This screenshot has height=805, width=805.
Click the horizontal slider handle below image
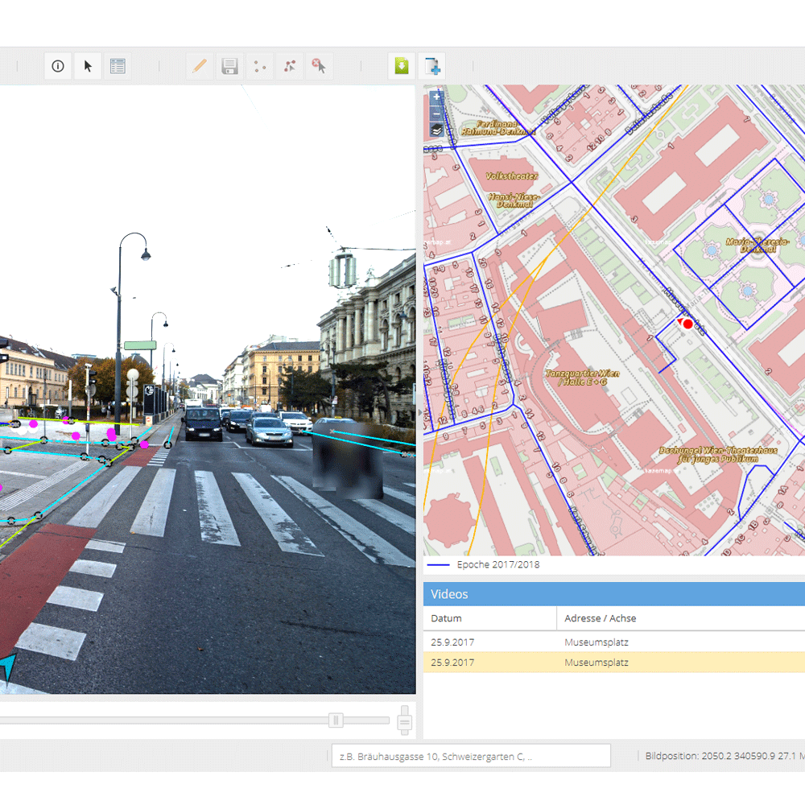tap(336, 720)
